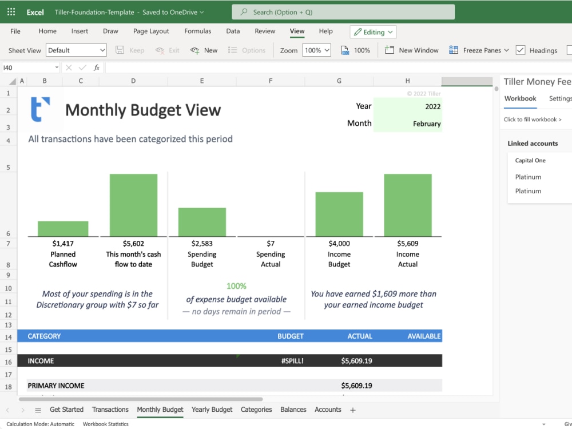
Task: Click the insert function fx icon
Action: [x=96, y=67]
